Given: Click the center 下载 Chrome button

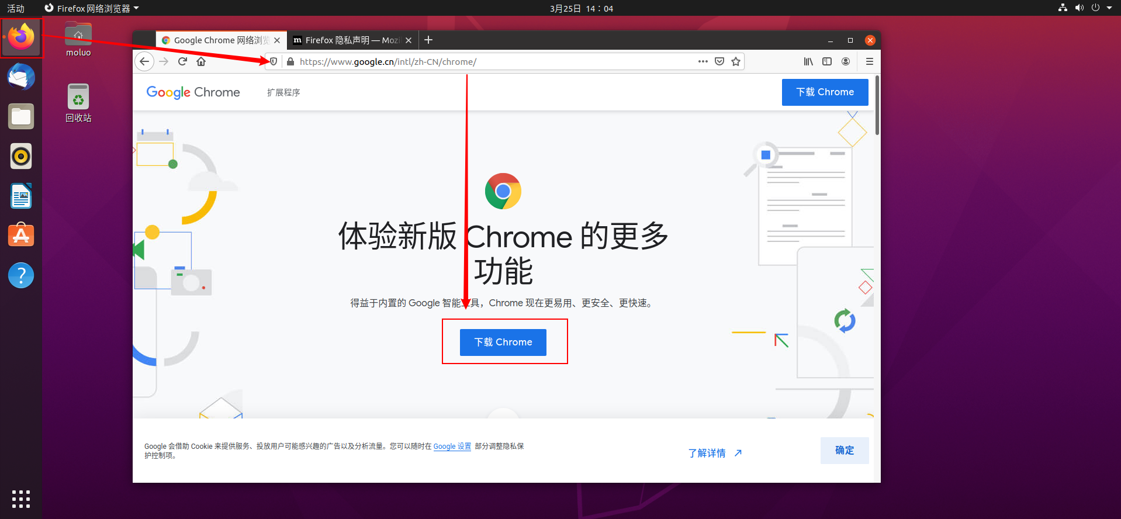Looking at the screenshot, I should (503, 342).
